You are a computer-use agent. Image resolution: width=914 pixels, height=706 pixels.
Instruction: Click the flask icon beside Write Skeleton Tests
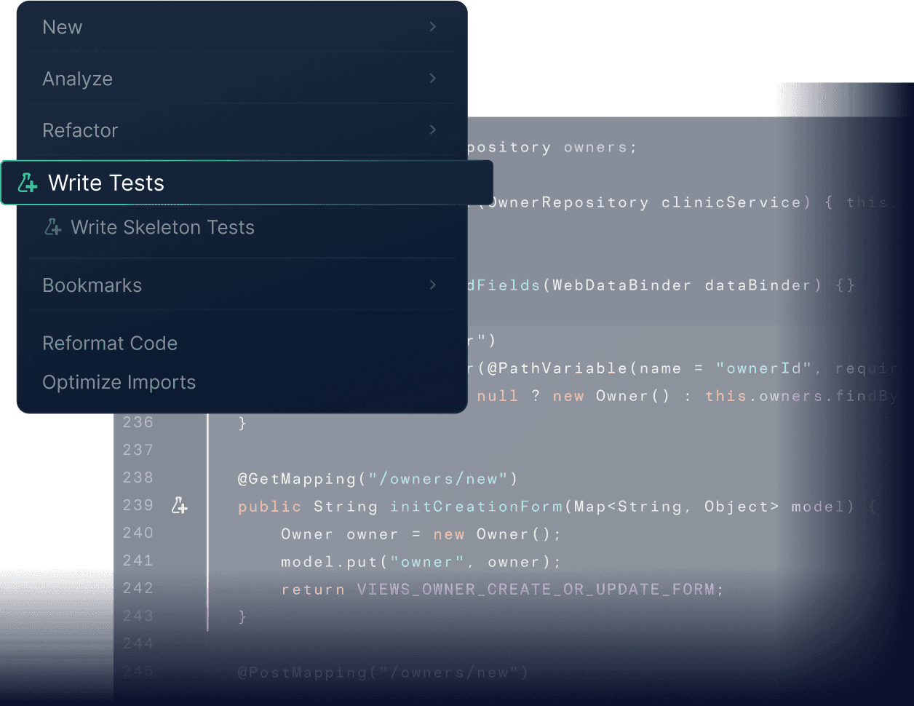tap(52, 227)
